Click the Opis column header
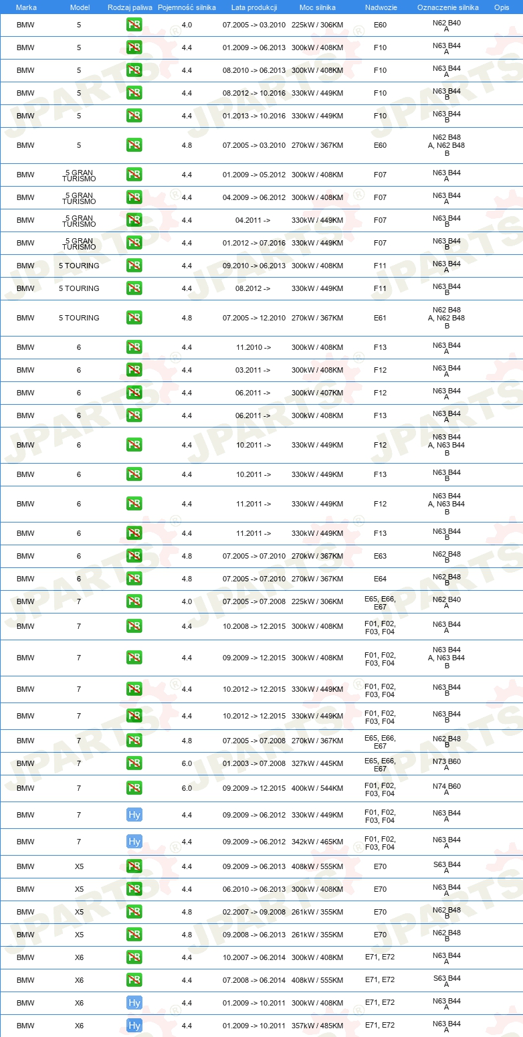Viewport: 523px width, 1037px height. (x=502, y=7)
